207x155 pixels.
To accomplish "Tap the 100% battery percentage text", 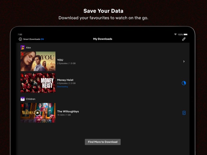I will click(180, 34).
